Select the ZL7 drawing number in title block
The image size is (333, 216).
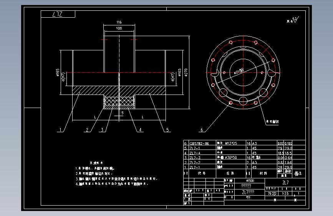click(285, 183)
